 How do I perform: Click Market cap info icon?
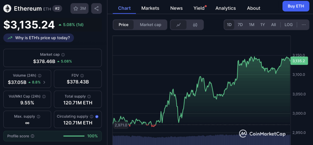tap(63, 55)
